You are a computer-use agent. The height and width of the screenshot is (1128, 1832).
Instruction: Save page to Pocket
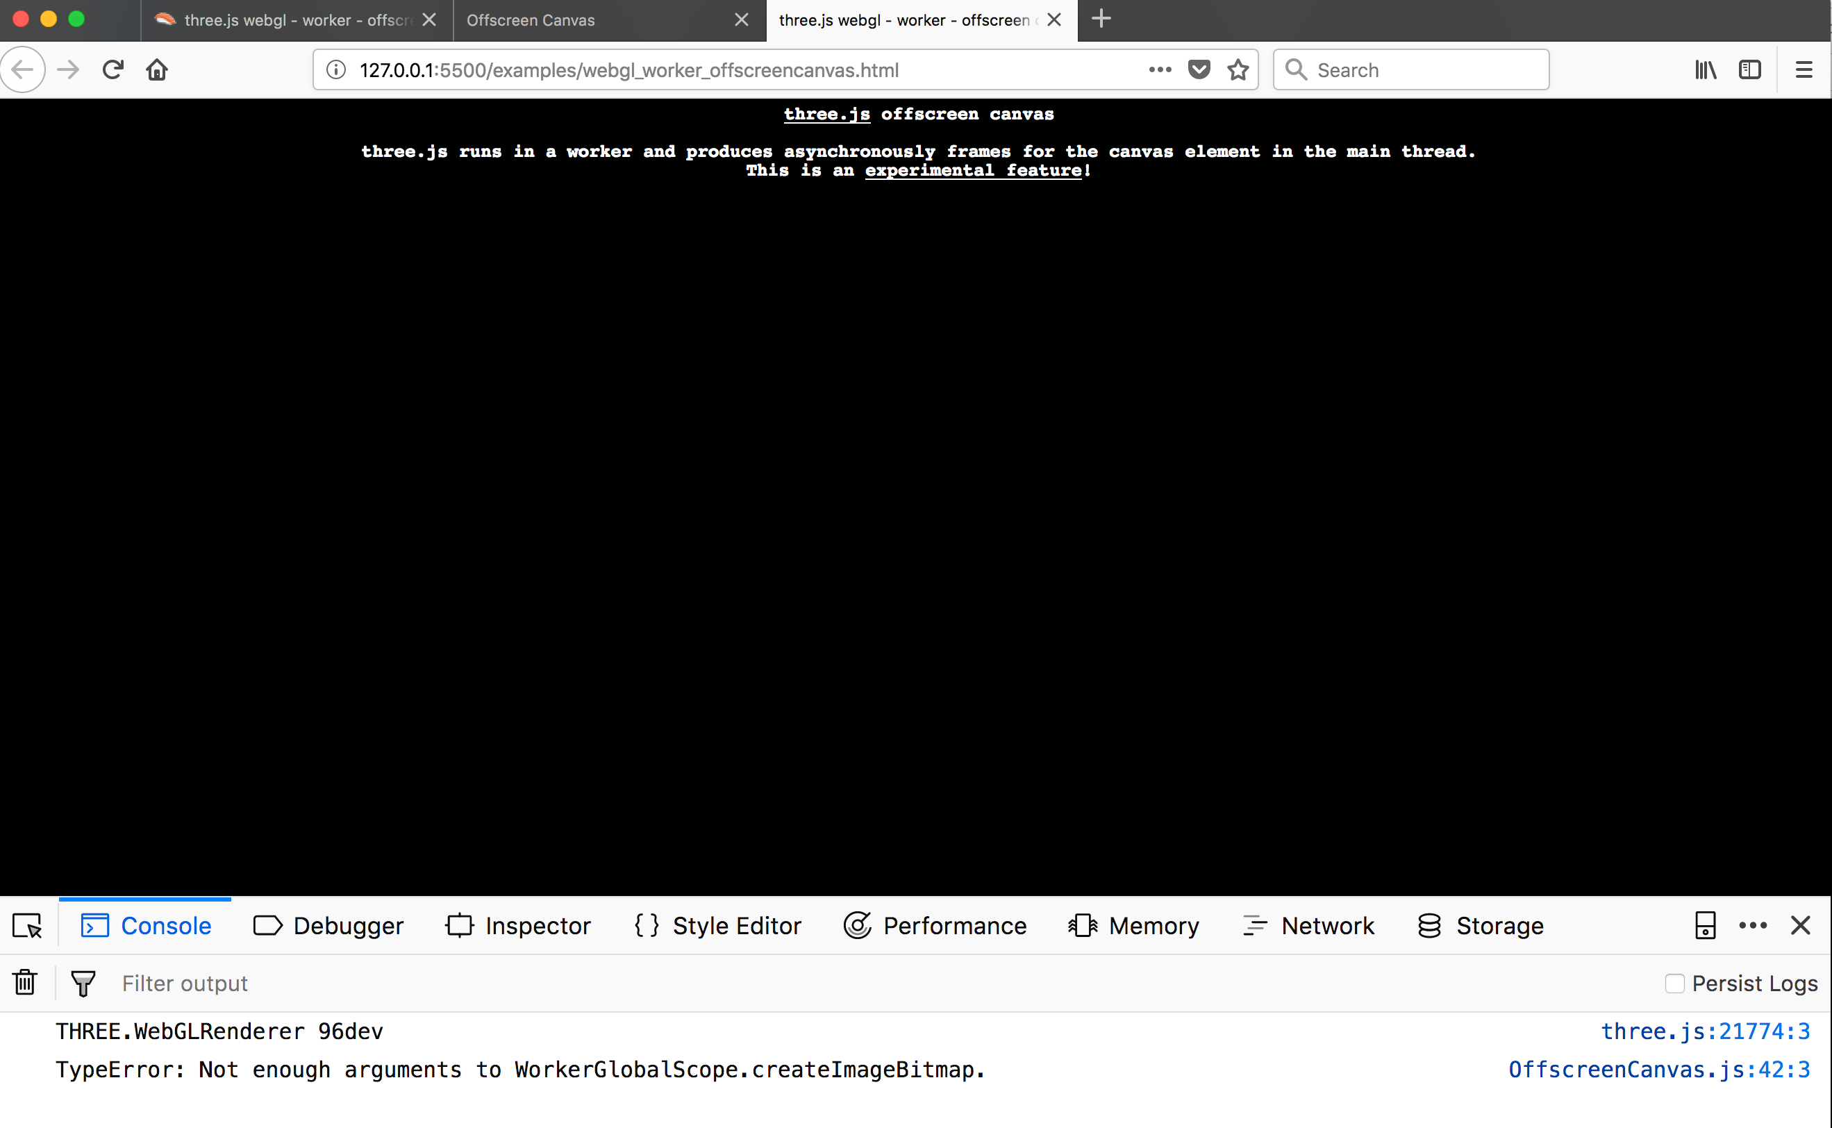coord(1199,70)
